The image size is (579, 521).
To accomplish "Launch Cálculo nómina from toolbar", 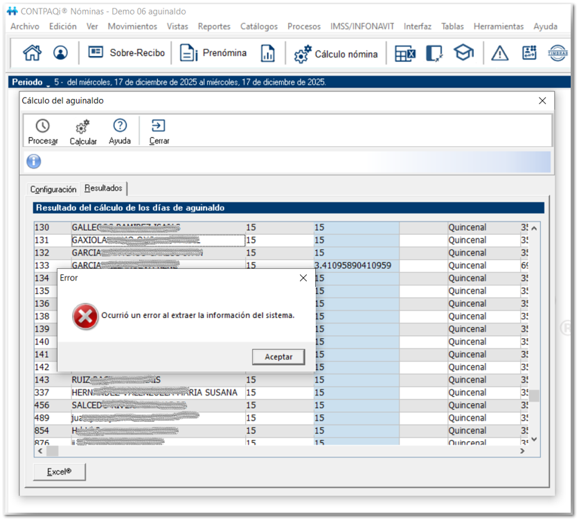I will tap(336, 54).
